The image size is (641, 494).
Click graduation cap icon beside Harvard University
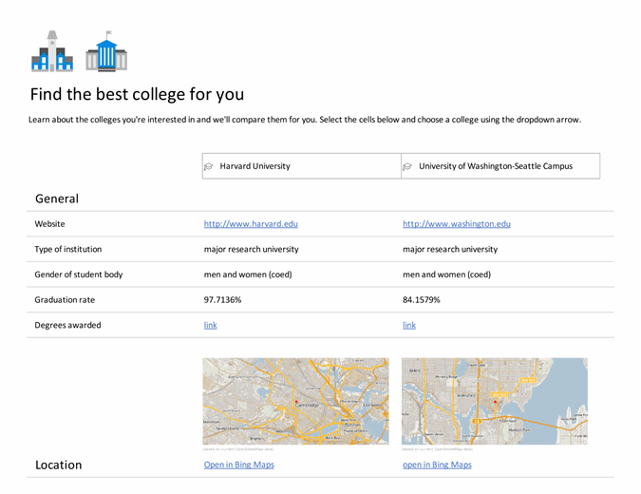point(209,166)
